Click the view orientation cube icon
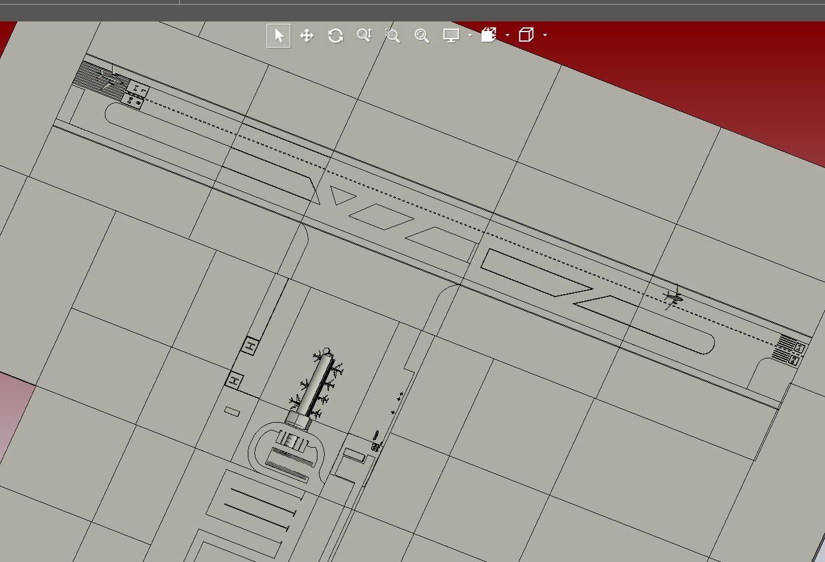 pyautogui.click(x=526, y=35)
